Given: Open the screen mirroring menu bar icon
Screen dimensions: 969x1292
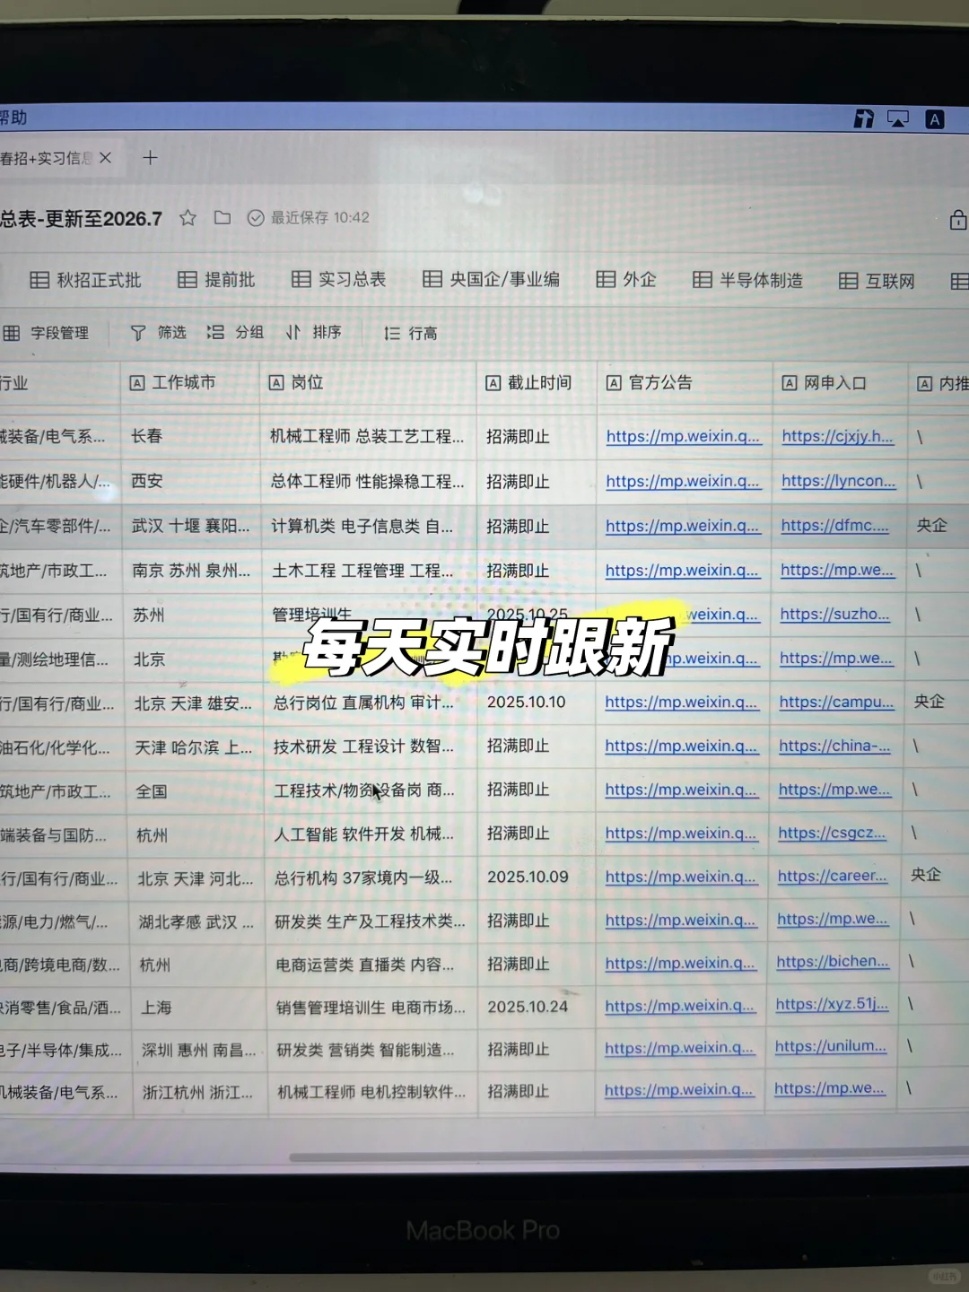Looking at the screenshot, I should point(897,118).
